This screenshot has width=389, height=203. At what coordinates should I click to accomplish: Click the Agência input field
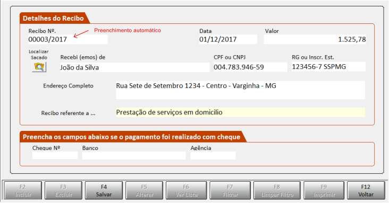pos(213,155)
